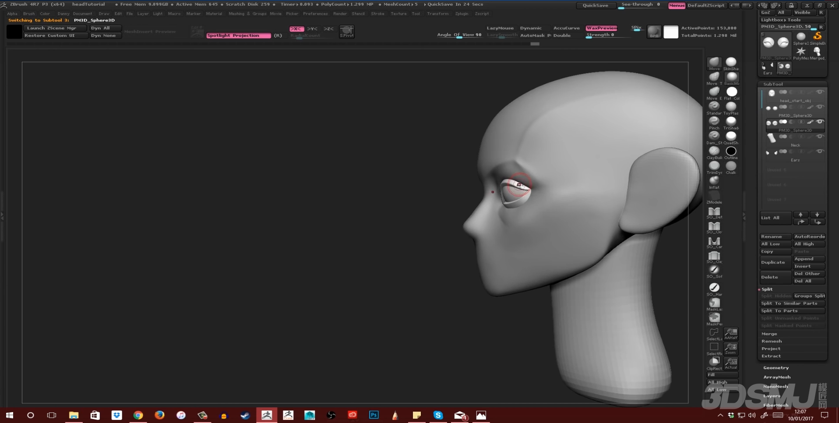Screen dimensions: 839x423
Task: Open the Preferences menu
Action: [315, 14]
